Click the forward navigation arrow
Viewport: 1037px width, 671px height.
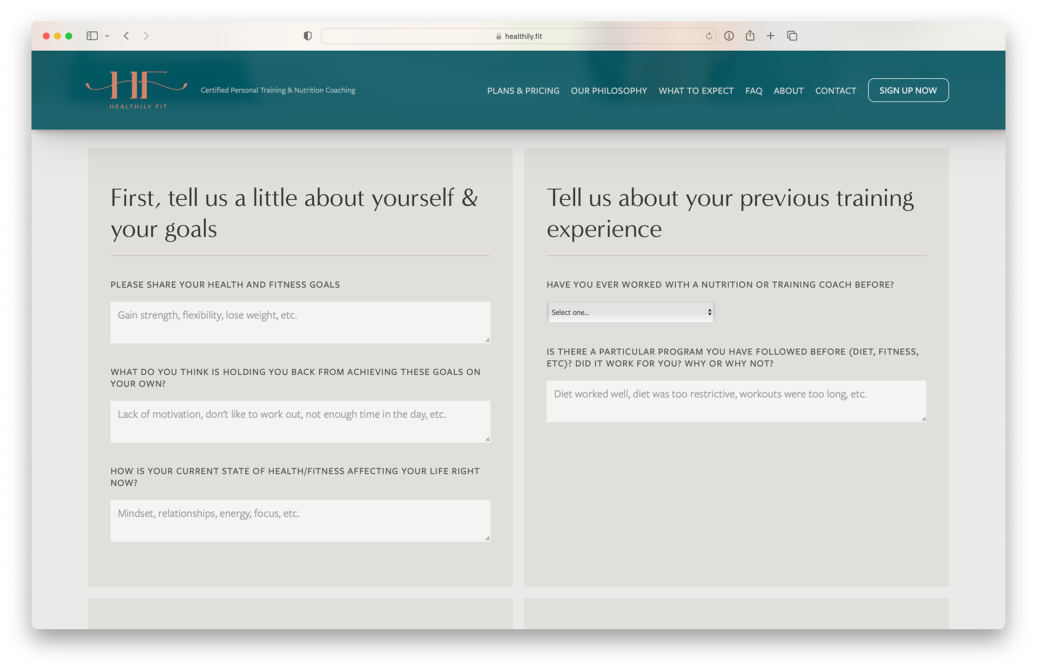pos(146,36)
